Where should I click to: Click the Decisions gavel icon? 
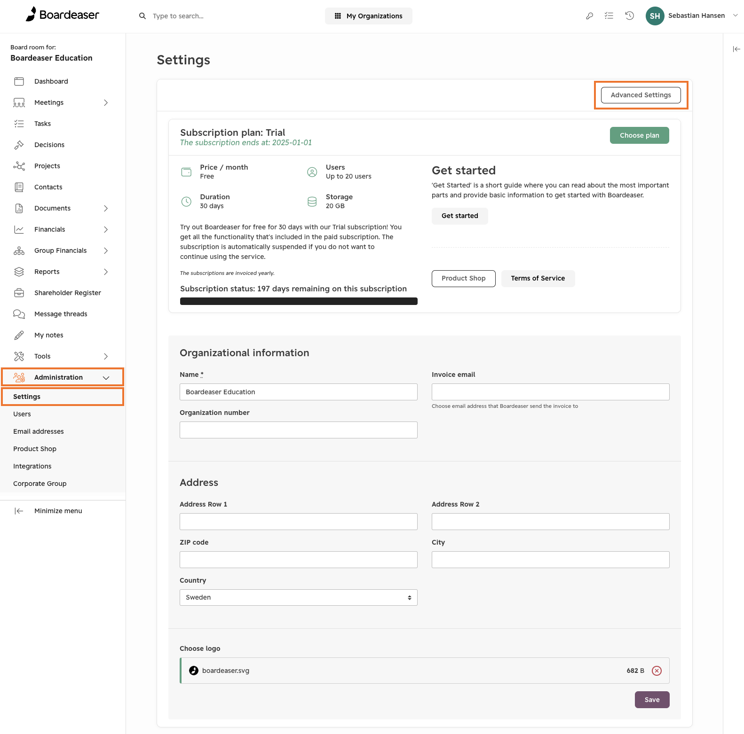pos(19,145)
